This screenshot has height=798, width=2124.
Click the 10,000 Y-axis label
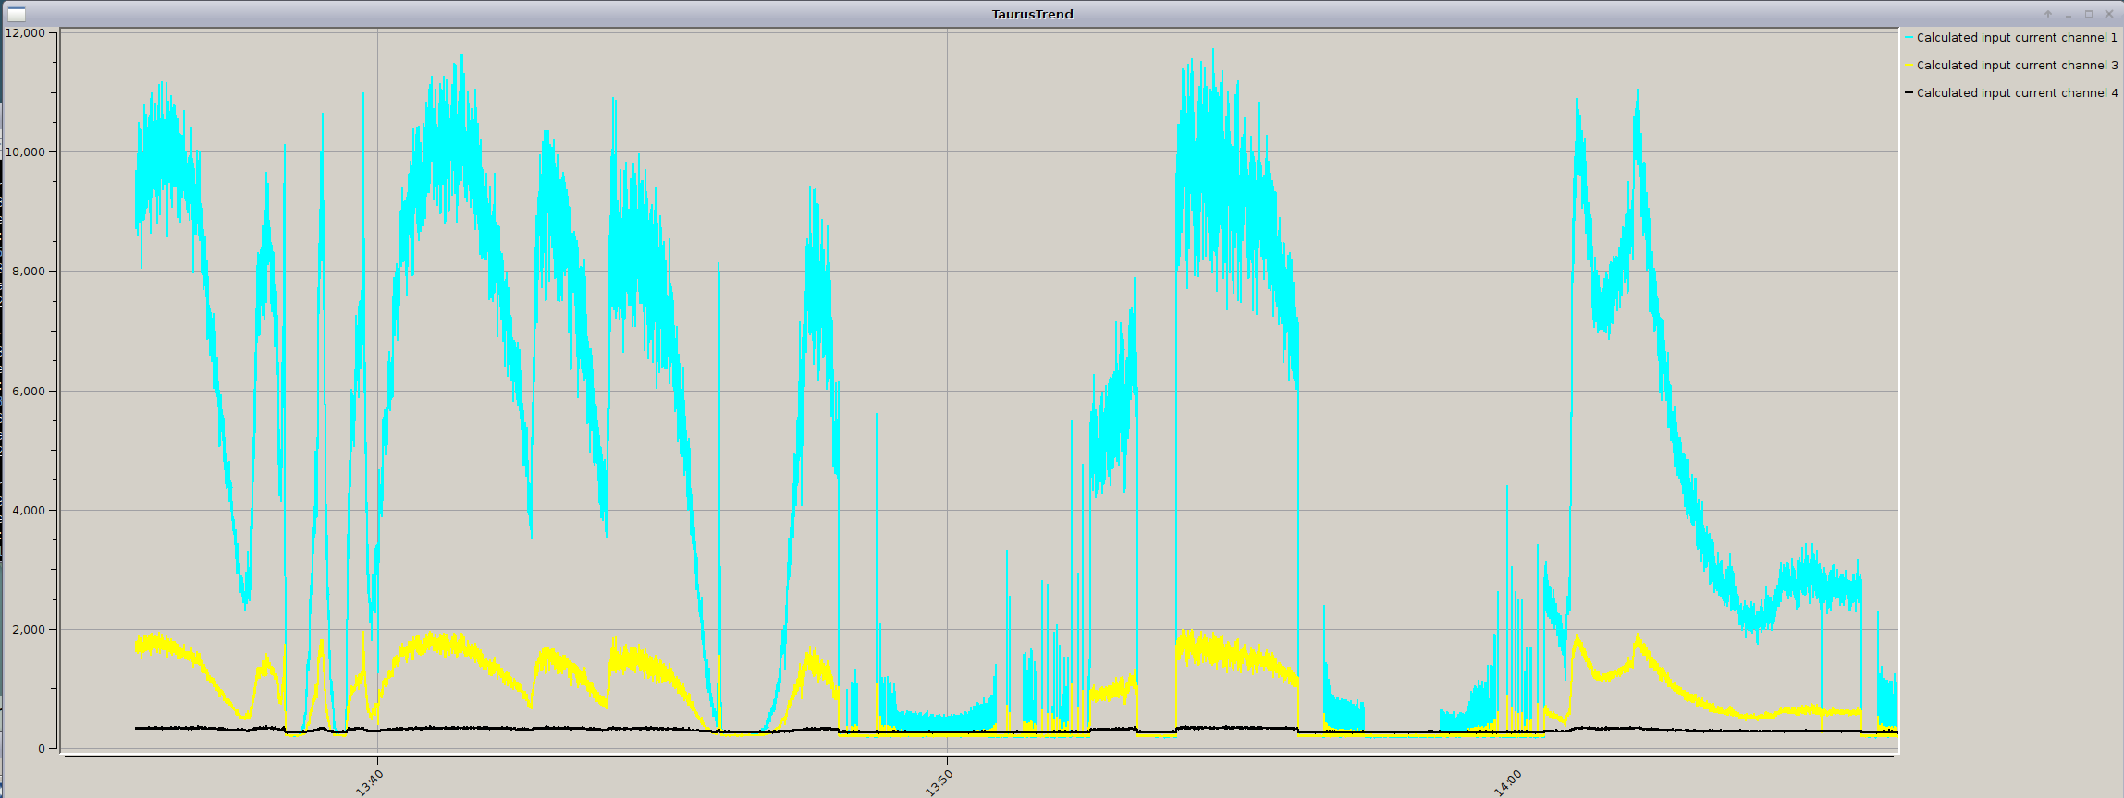pyautogui.click(x=25, y=152)
